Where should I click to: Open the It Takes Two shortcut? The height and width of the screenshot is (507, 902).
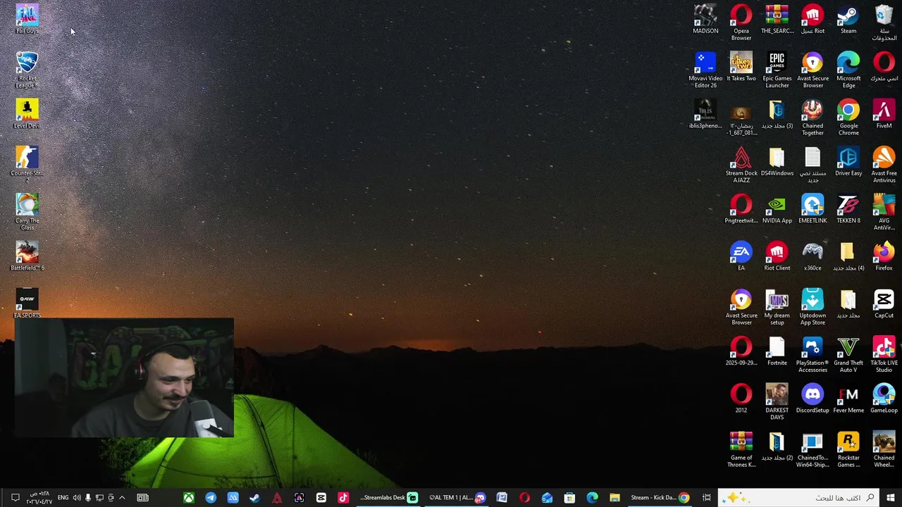pyautogui.click(x=741, y=66)
